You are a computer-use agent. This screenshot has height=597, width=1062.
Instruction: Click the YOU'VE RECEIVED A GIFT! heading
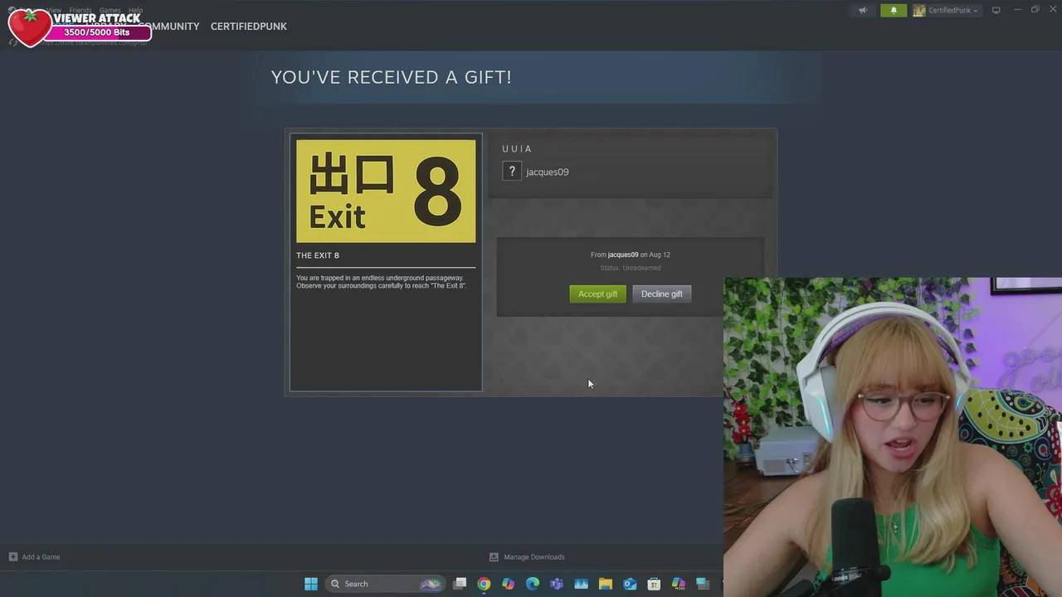point(392,77)
